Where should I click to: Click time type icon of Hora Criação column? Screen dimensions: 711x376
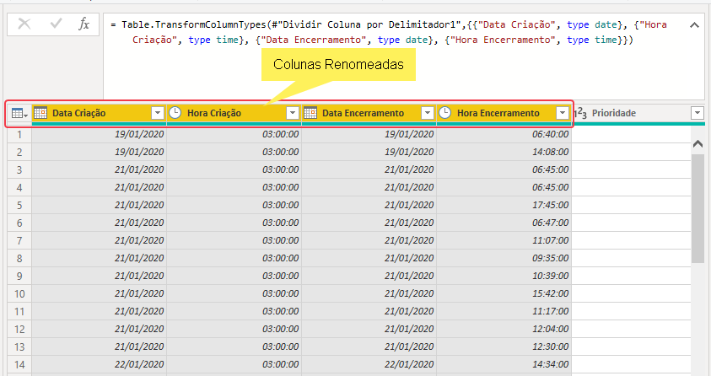(x=175, y=113)
